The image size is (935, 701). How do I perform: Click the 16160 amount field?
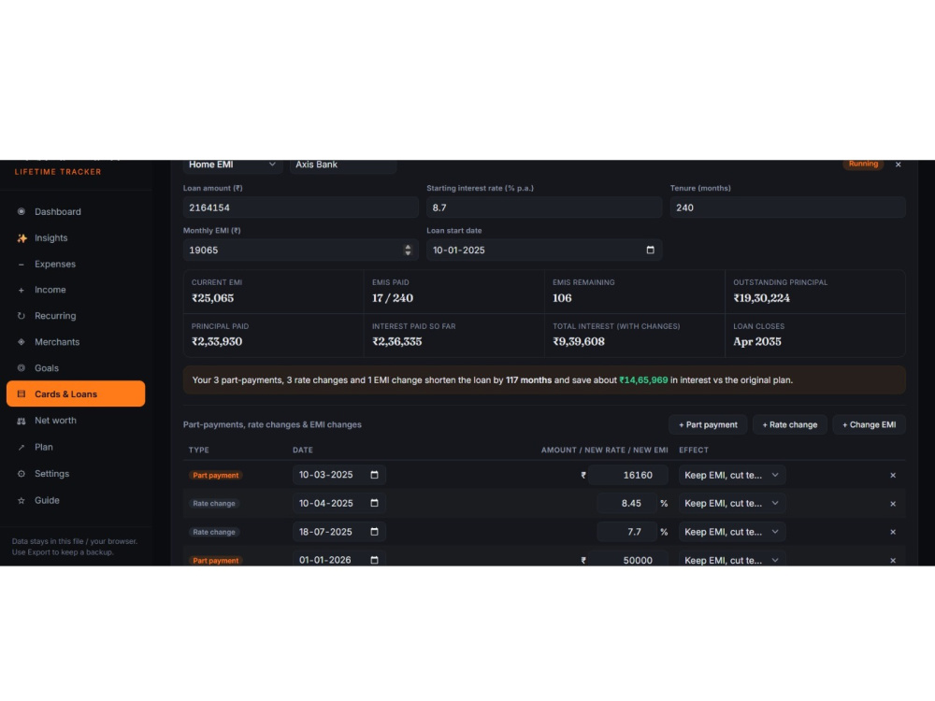(628, 475)
